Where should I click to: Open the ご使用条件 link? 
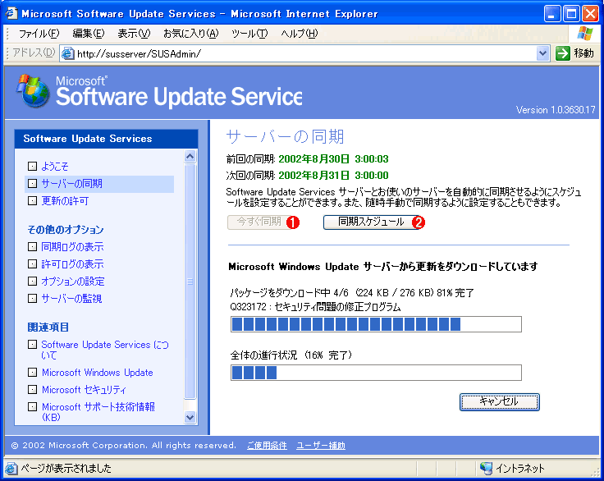pos(267,446)
